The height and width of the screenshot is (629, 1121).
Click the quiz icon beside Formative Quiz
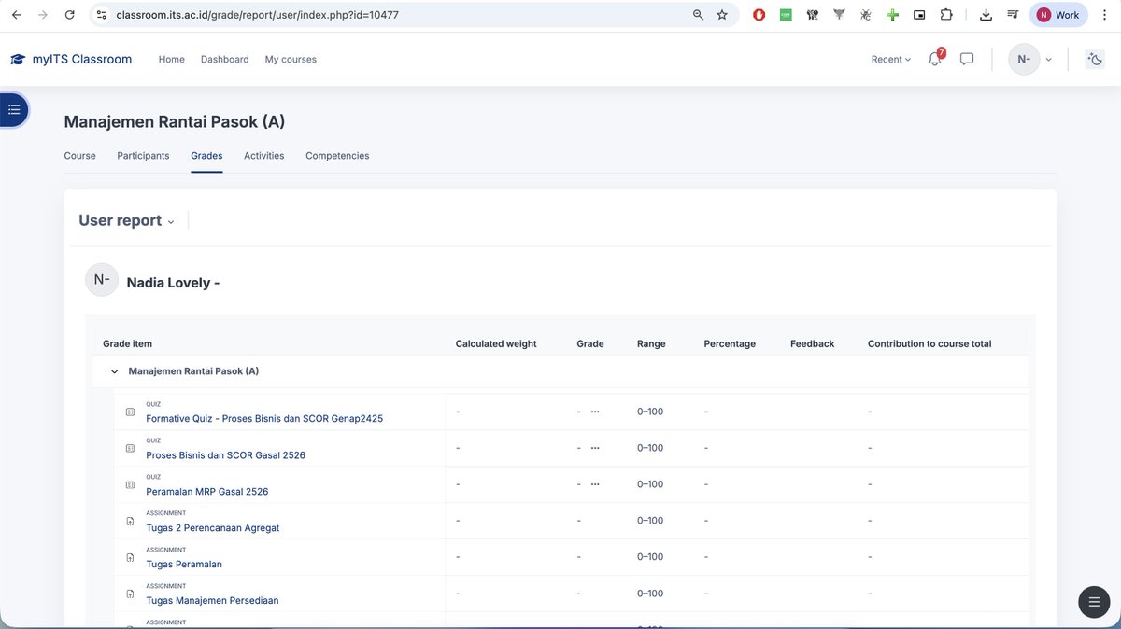point(130,412)
